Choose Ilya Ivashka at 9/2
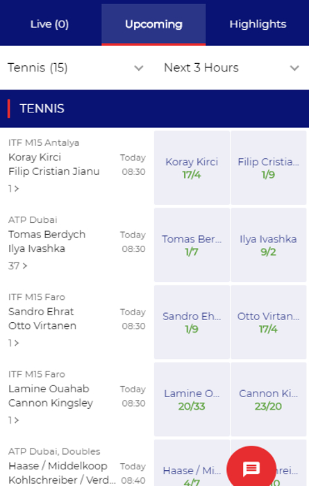This screenshot has width=309, height=486. [269, 245]
